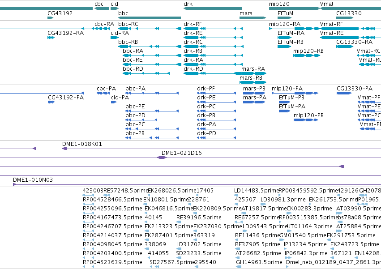
Task: Select transcript drk-RD
Action: pyautogui.click(x=213, y=73)
